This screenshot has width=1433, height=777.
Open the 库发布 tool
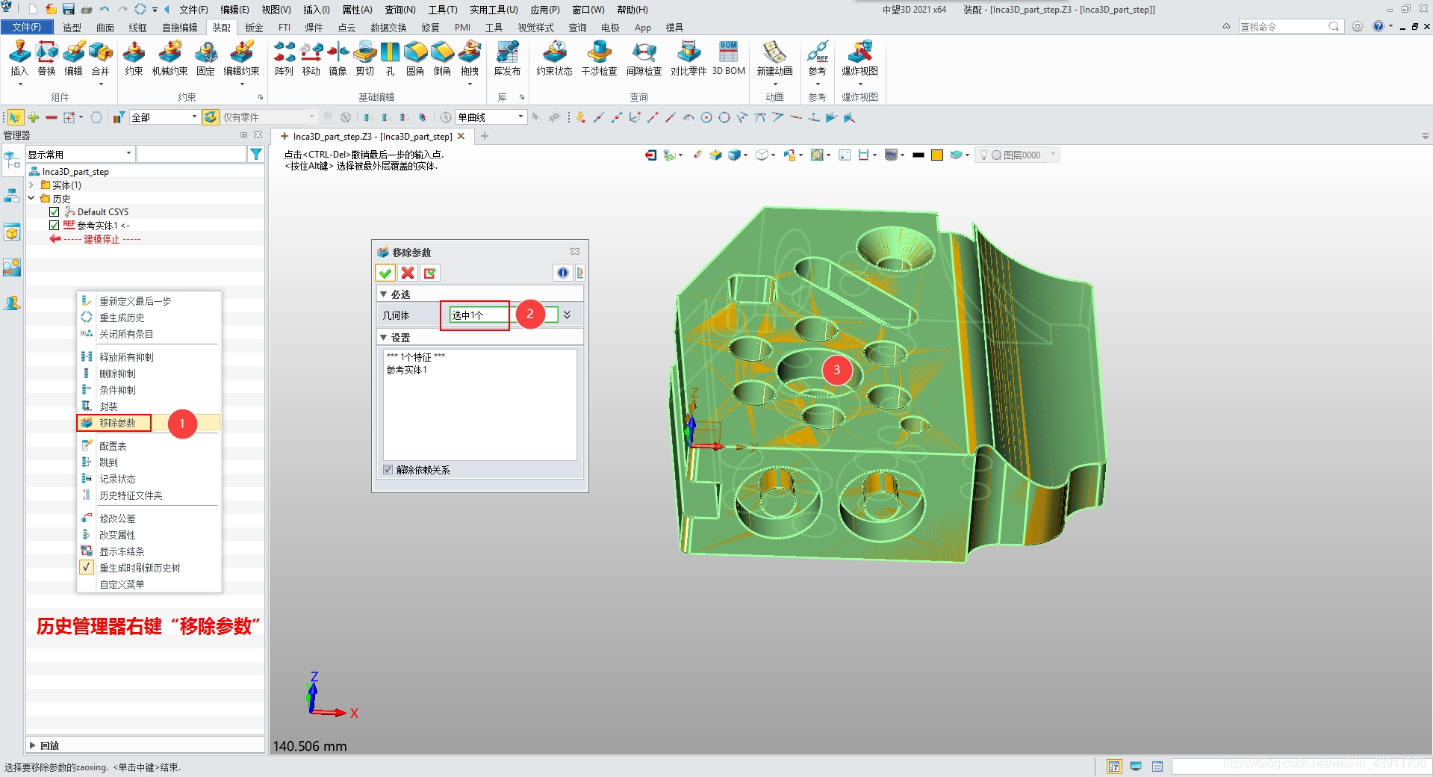pyautogui.click(x=507, y=58)
